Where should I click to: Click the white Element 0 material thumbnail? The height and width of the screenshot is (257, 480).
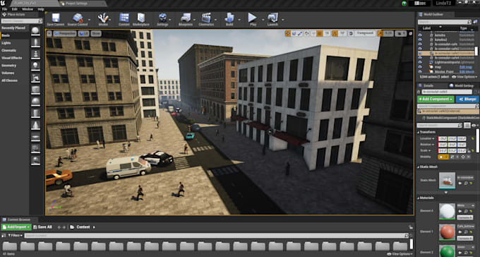point(447,211)
